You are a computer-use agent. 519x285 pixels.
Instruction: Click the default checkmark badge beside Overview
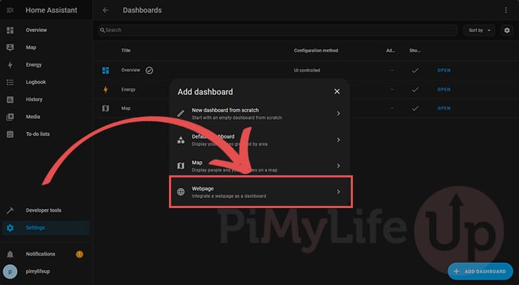pyautogui.click(x=149, y=70)
